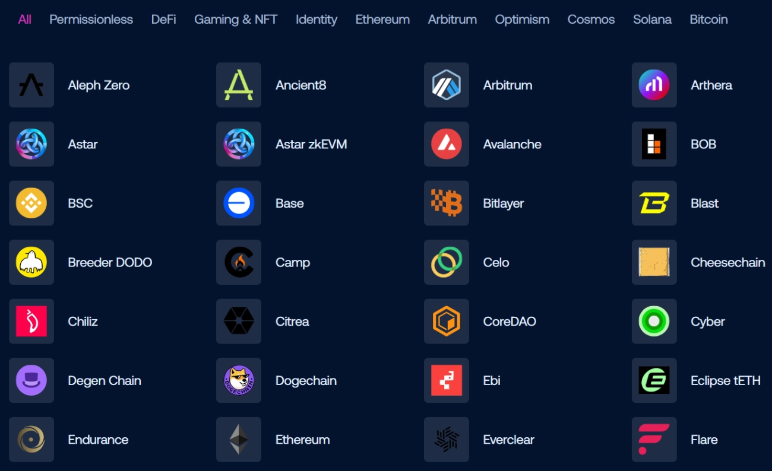Click the BOB orange blocks icon
772x471 pixels.
654,144
